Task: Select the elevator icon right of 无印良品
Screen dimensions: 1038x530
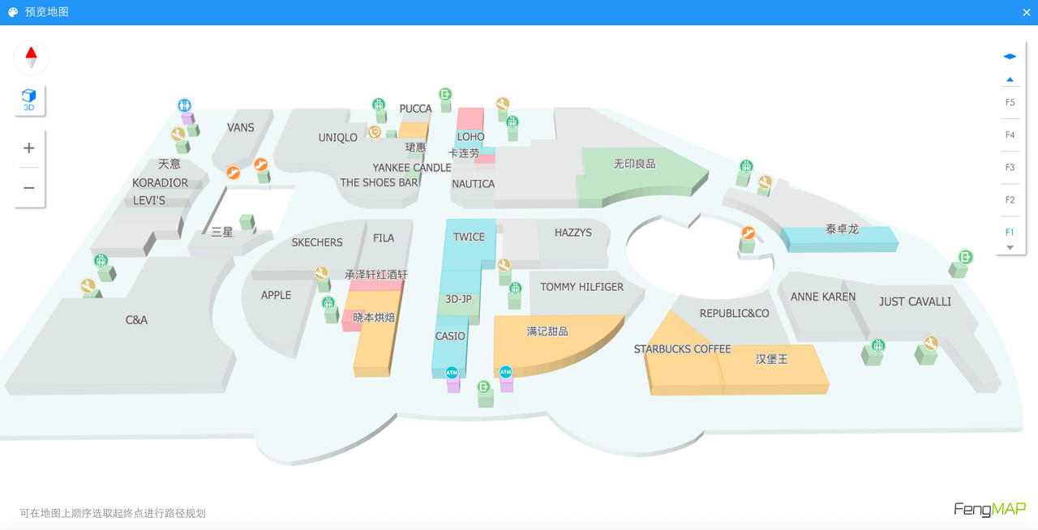Action: coord(746,167)
